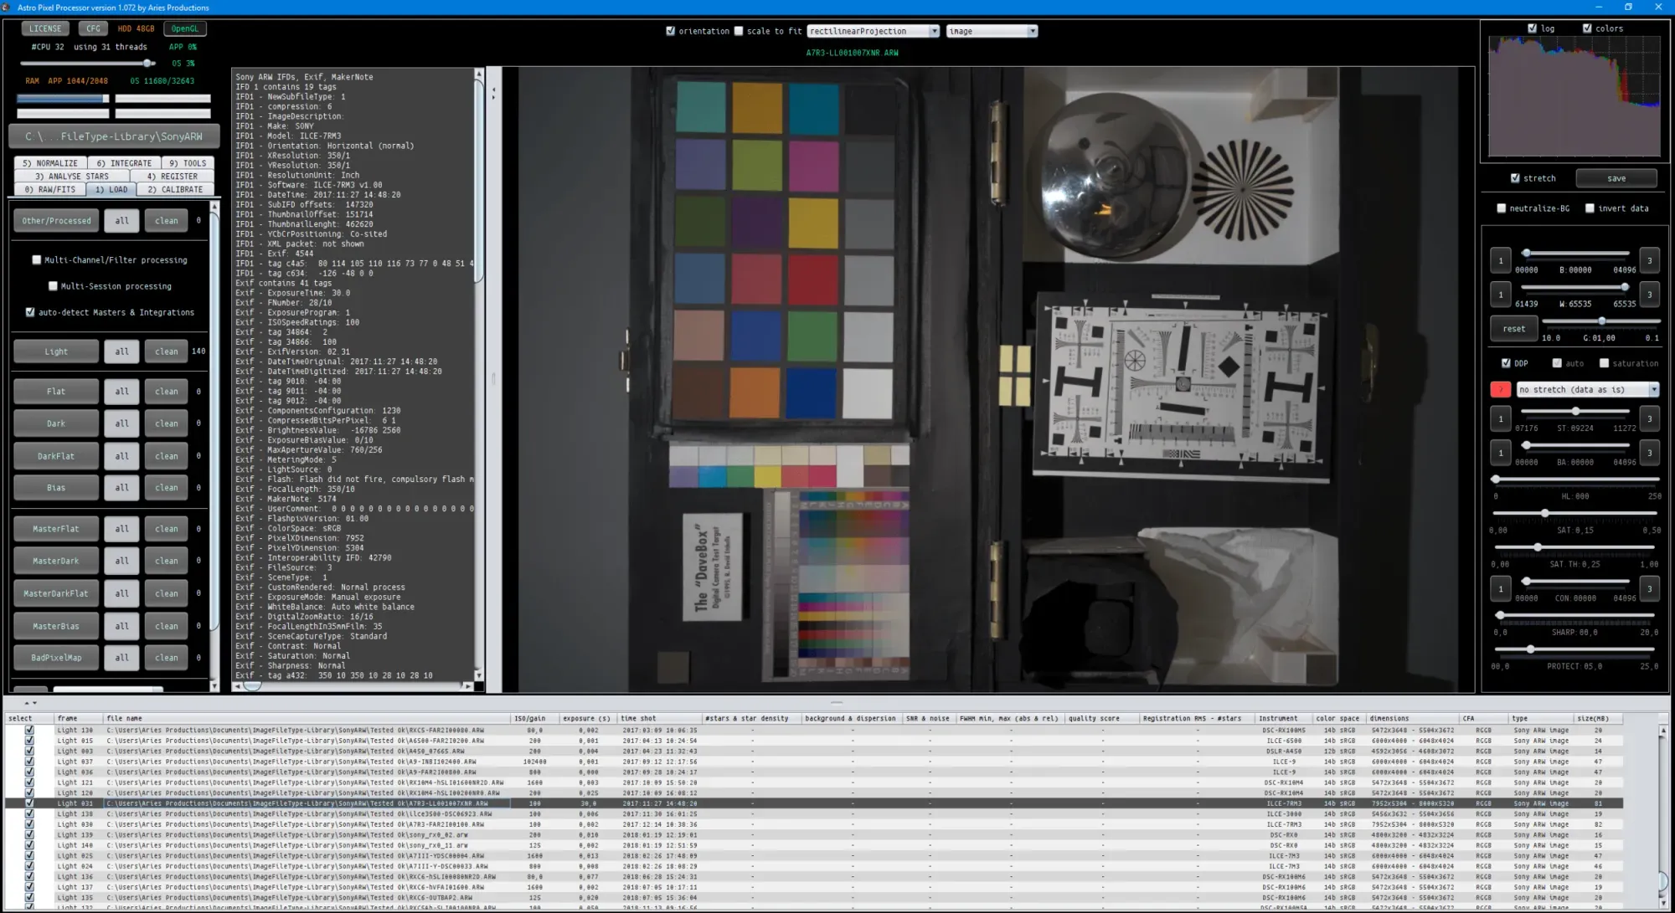Disable the orientation checkbox
The width and height of the screenshot is (1675, 913).
(670, 30)
